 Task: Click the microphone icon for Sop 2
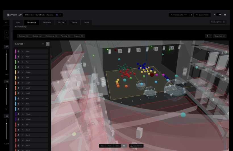18,130
